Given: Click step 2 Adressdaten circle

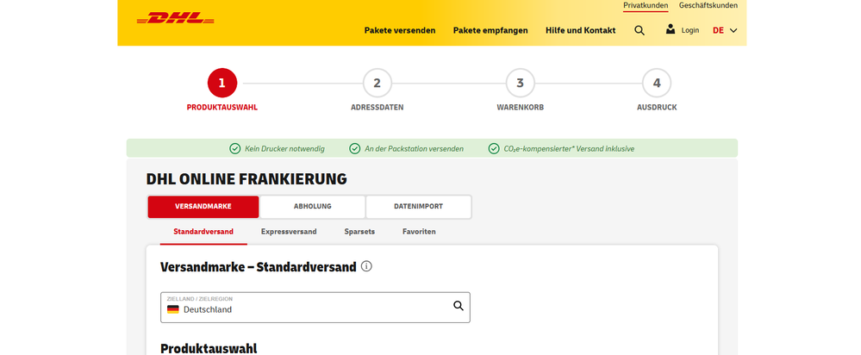Looking at the screenshot, I should tap(377, 83).
